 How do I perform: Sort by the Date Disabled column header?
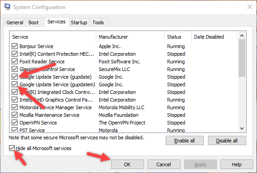click(214, 37)
